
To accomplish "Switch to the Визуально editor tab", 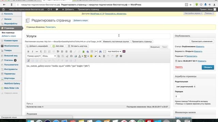I will click(155, 47).
